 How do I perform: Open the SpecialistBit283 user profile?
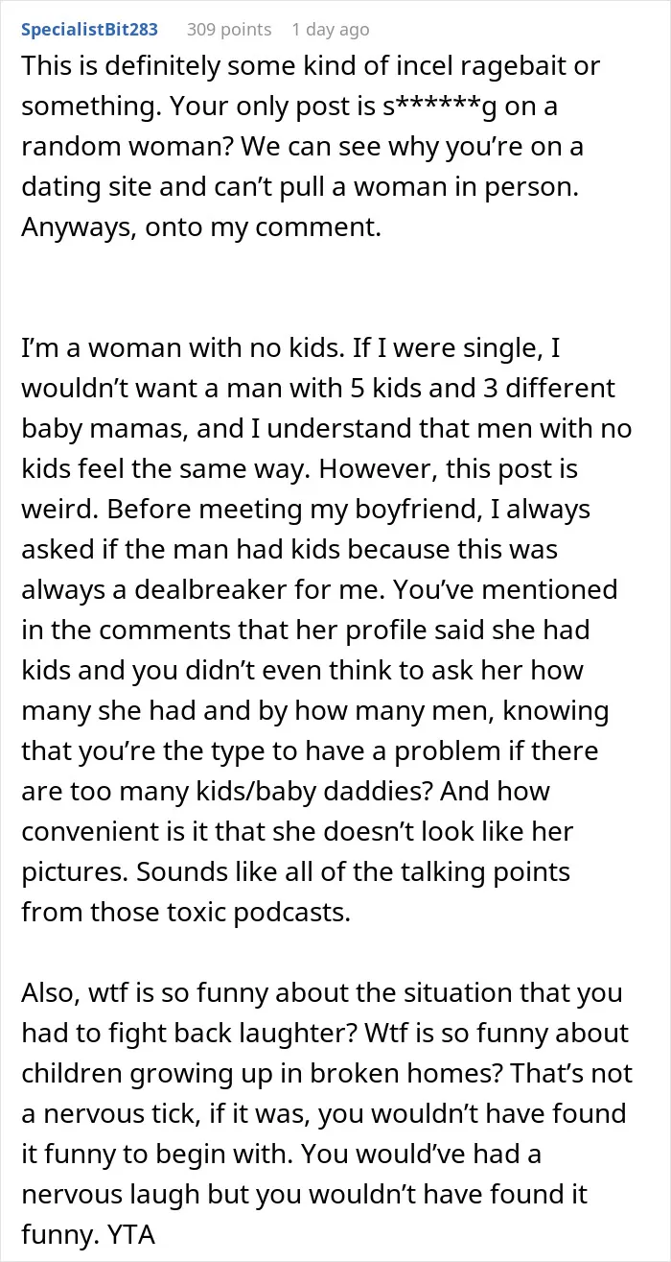click(x=90, y=30)
